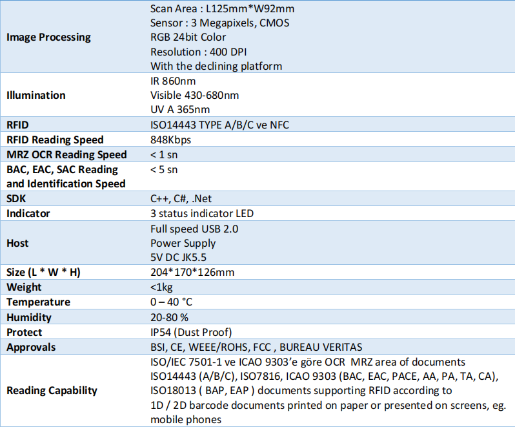Click the Illumination row heading

point(36,95)
